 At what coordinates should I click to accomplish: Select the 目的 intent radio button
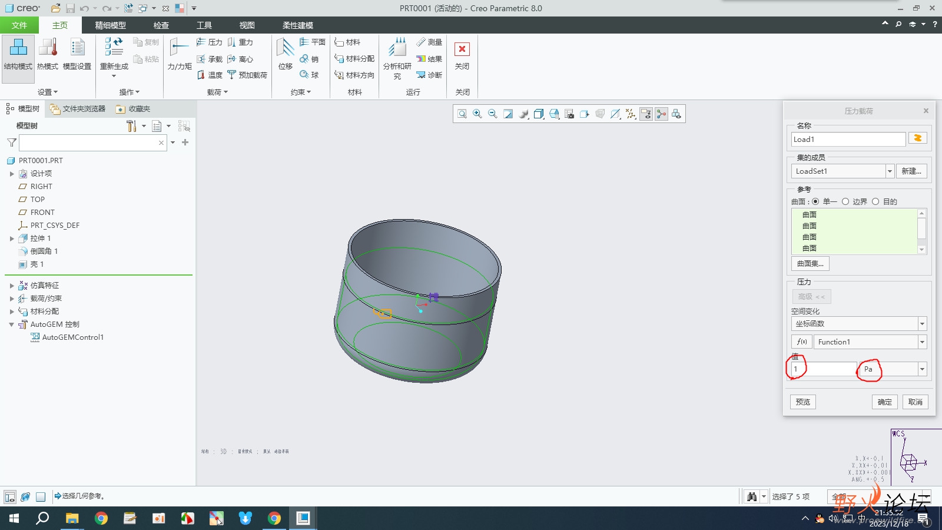(x=875, y=201)
